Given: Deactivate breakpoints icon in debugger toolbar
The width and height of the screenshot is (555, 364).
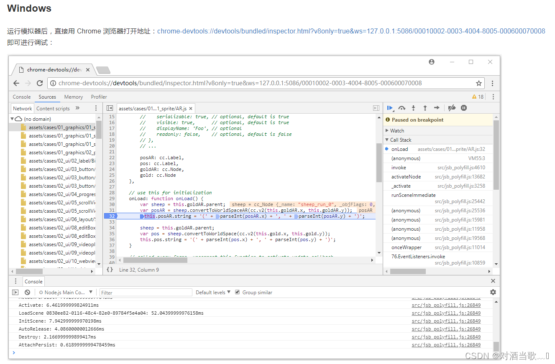Looking at the screenshot, I should point(452,108).
